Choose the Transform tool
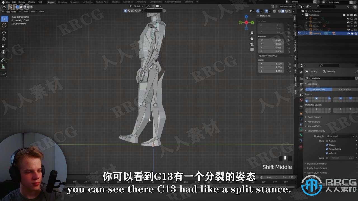The image size is (358, 201). (x=4, y=52)
